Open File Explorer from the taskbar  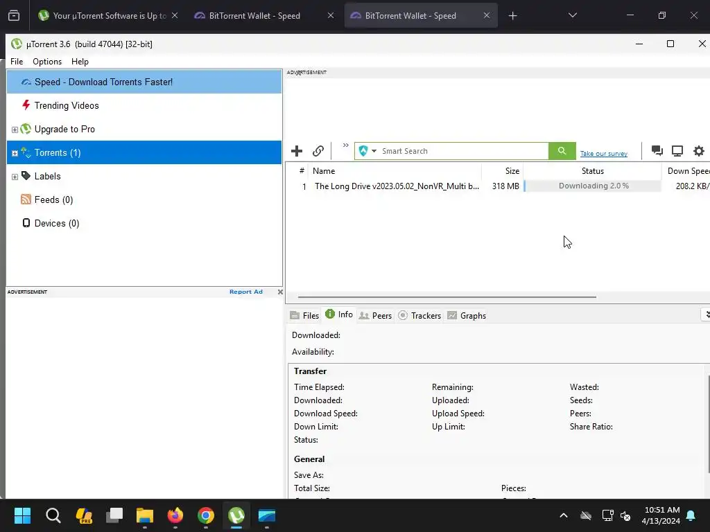click(x=145, y=515)
